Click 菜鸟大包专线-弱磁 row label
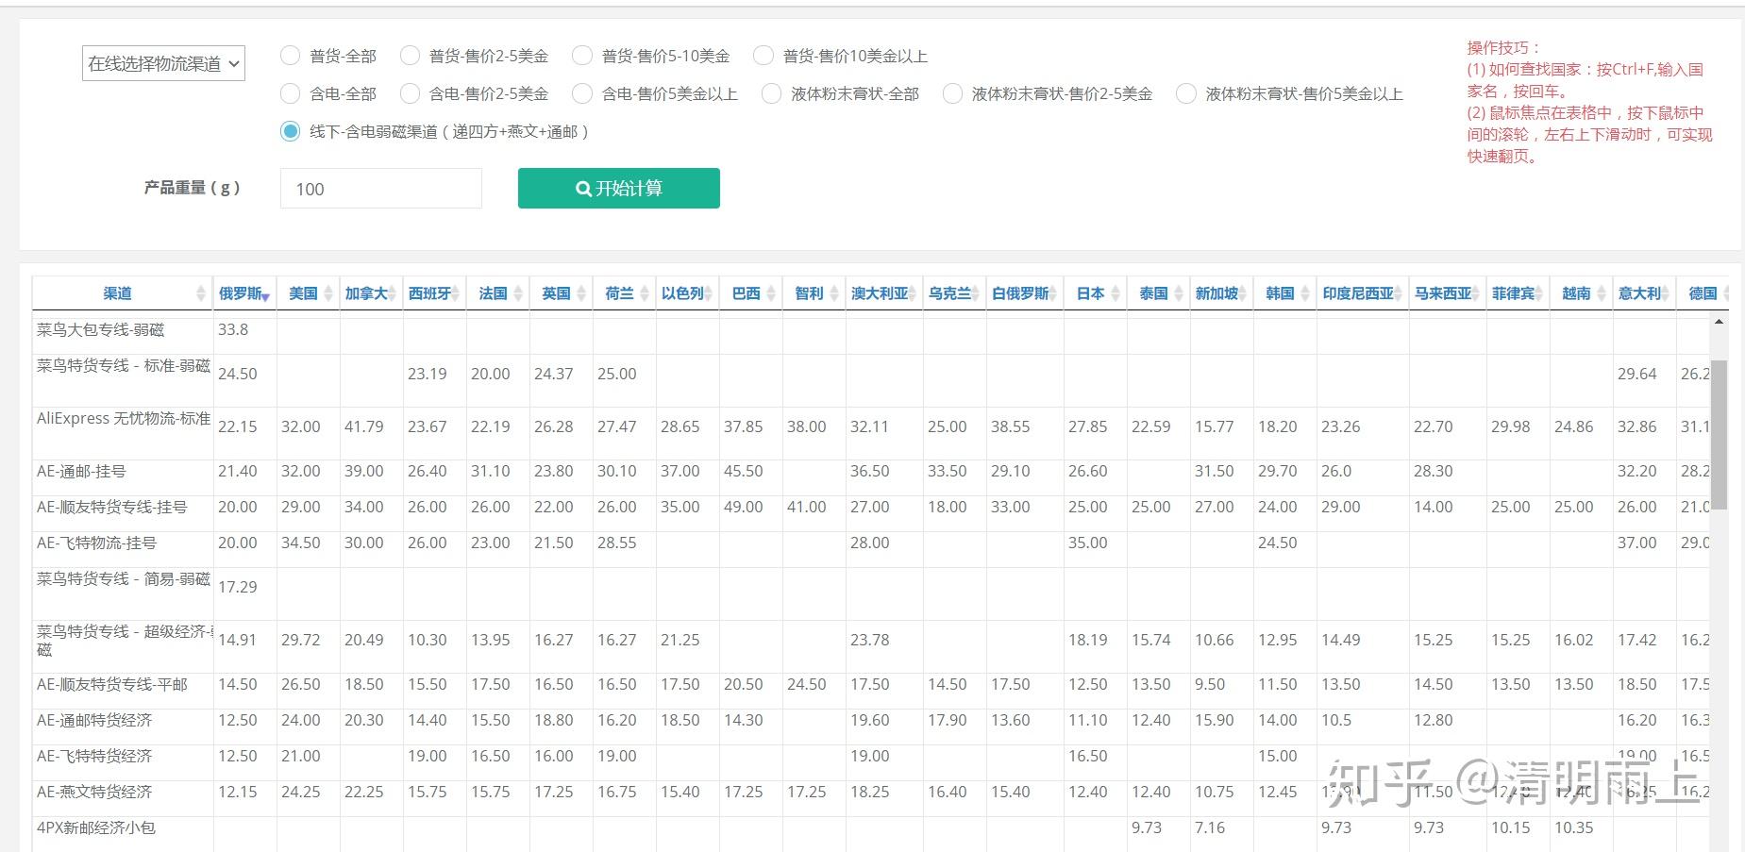 (100, 329)
